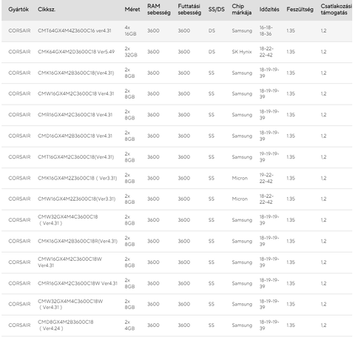The width and height of the screenshot is (355, 338).
Task: Click the SK Hynix chip brand cell
Action: click(x=242, y=52)
